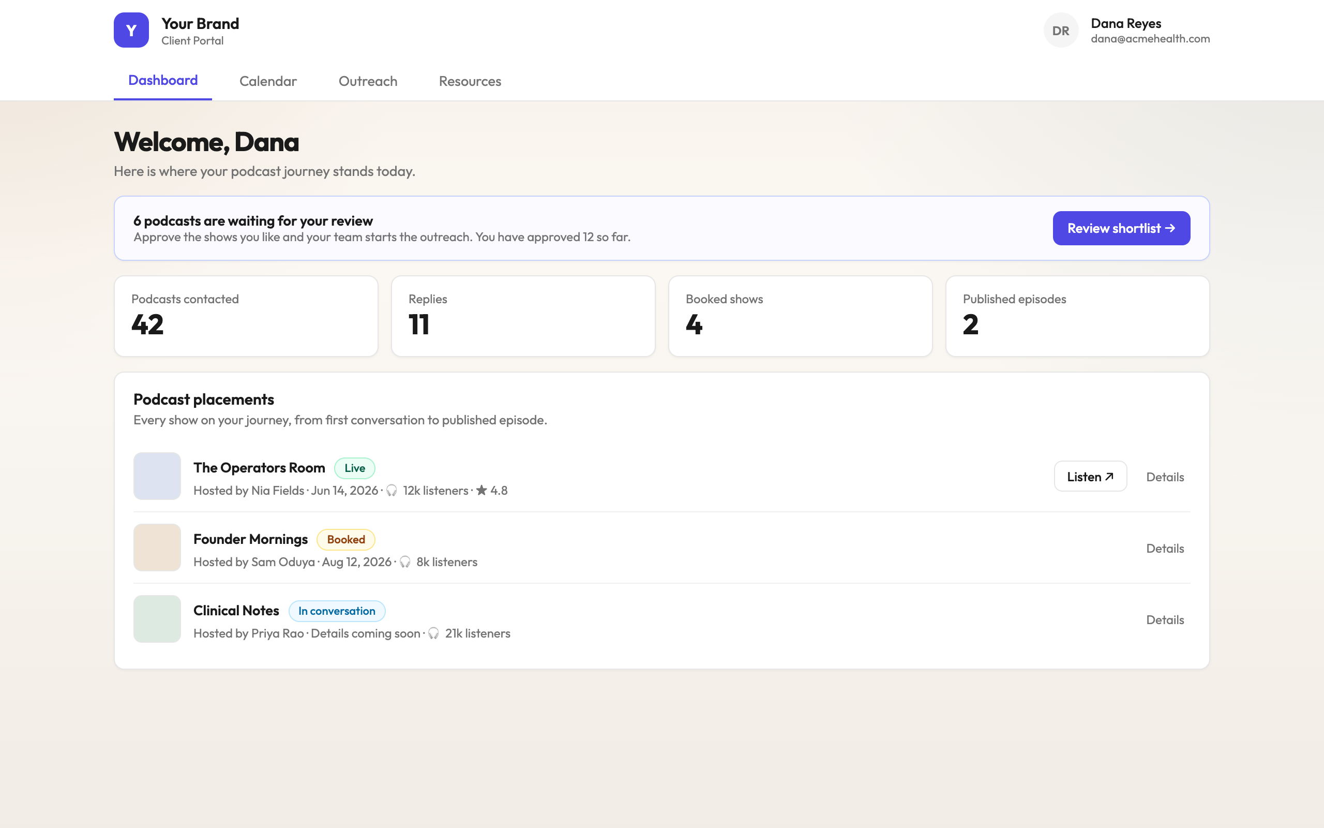Click headphones icon in The Operators Room row
The width and height of the screenshot is (1324, 828).
(x=392, y=491)
